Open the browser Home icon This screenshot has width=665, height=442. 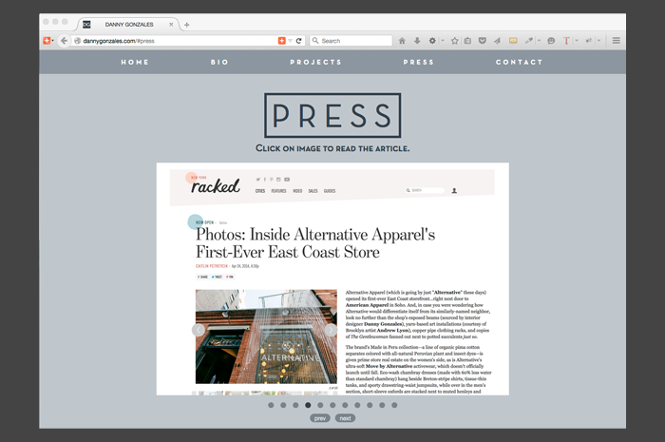coord(402,41)
